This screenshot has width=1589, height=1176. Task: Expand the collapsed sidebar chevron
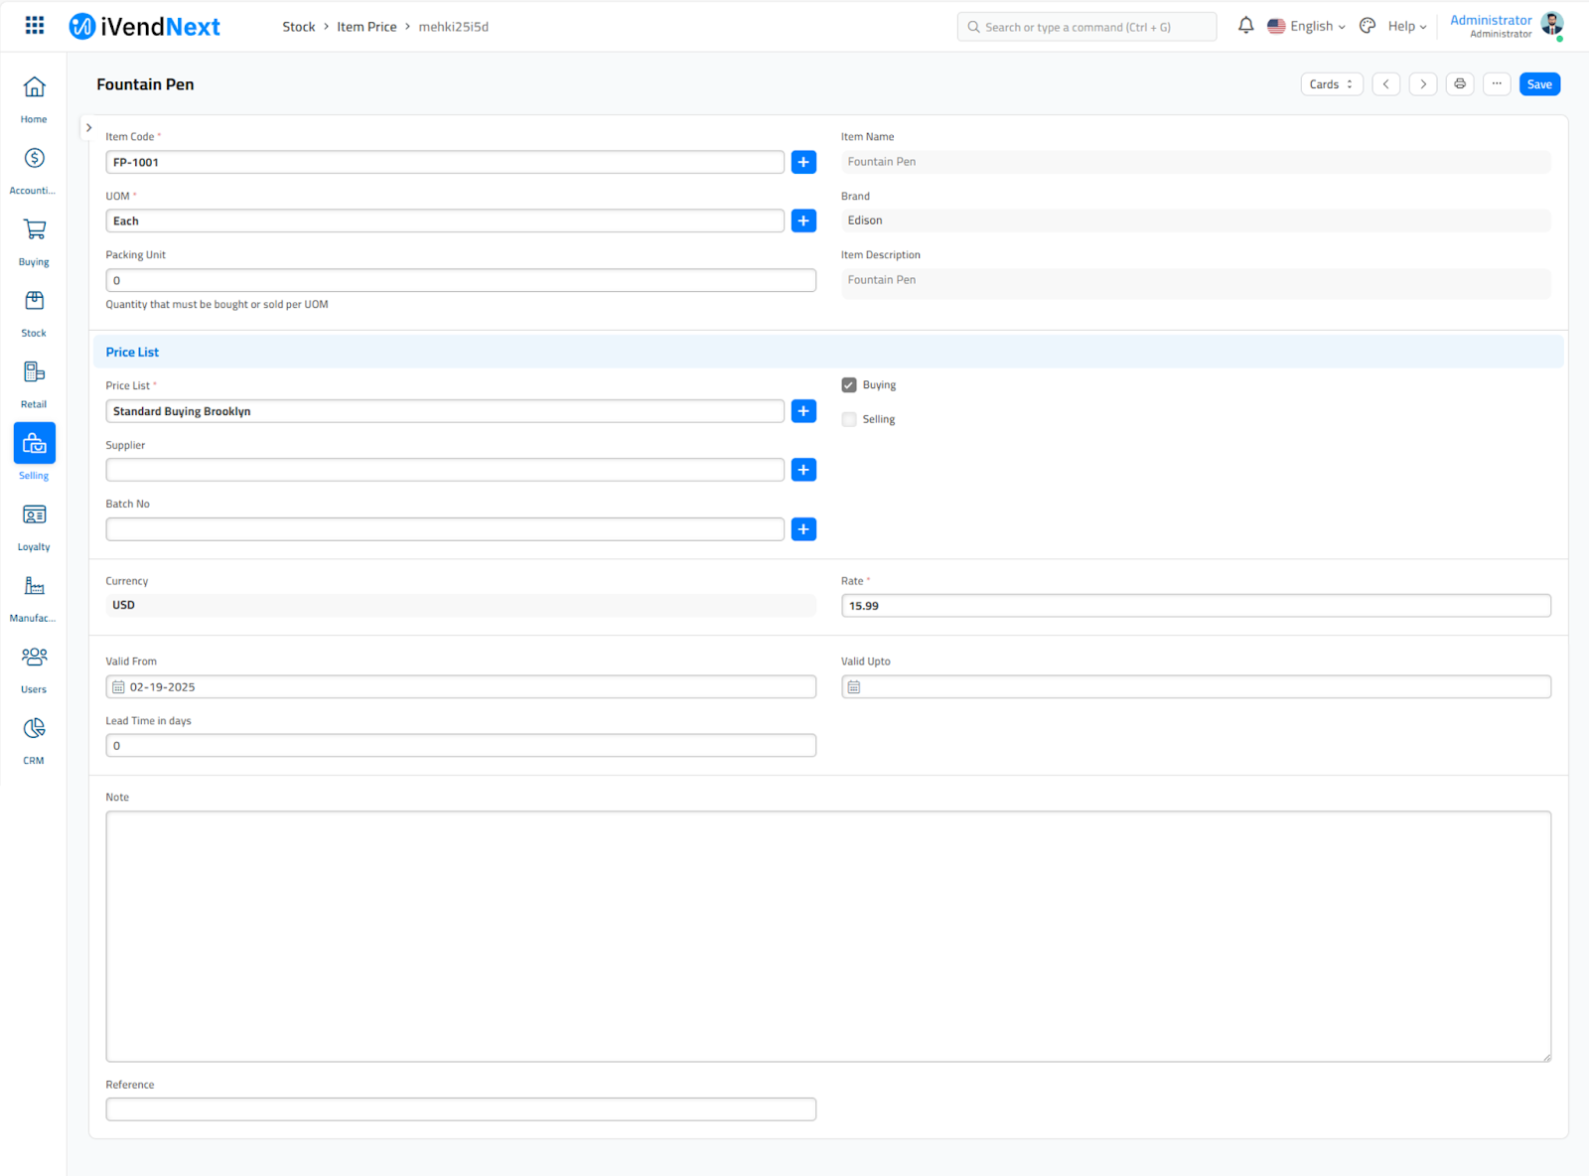89,128
